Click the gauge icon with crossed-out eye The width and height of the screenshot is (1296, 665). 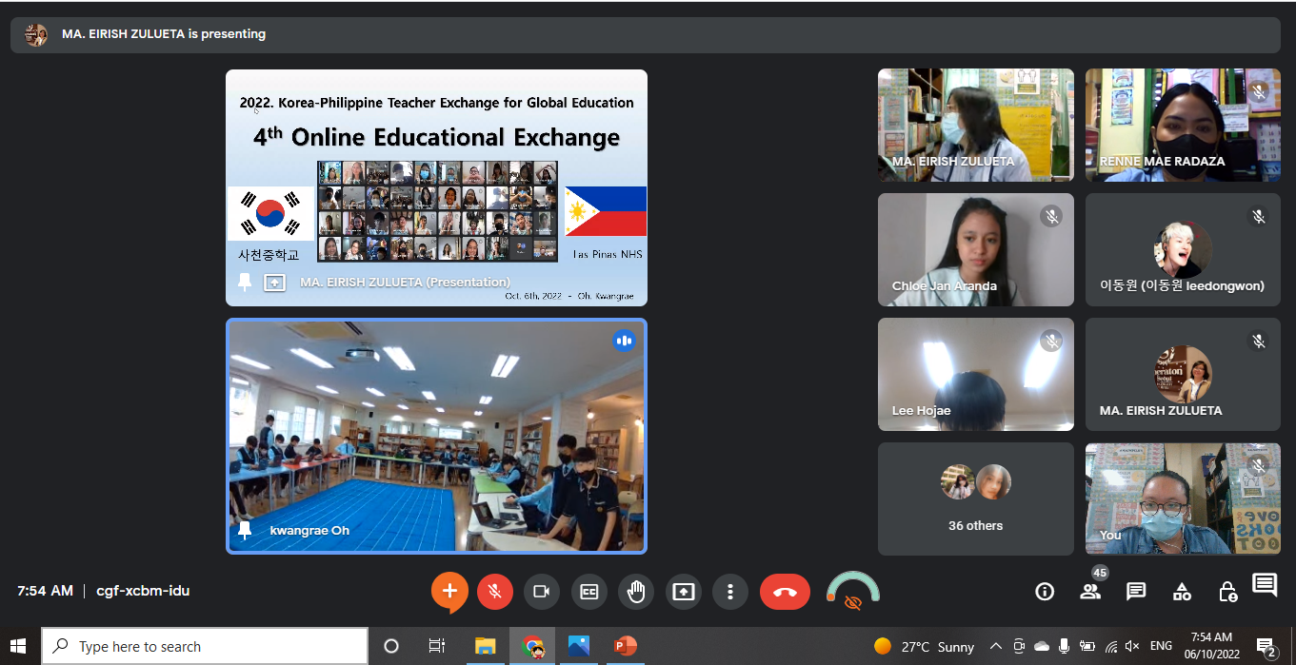click(852, 592)
